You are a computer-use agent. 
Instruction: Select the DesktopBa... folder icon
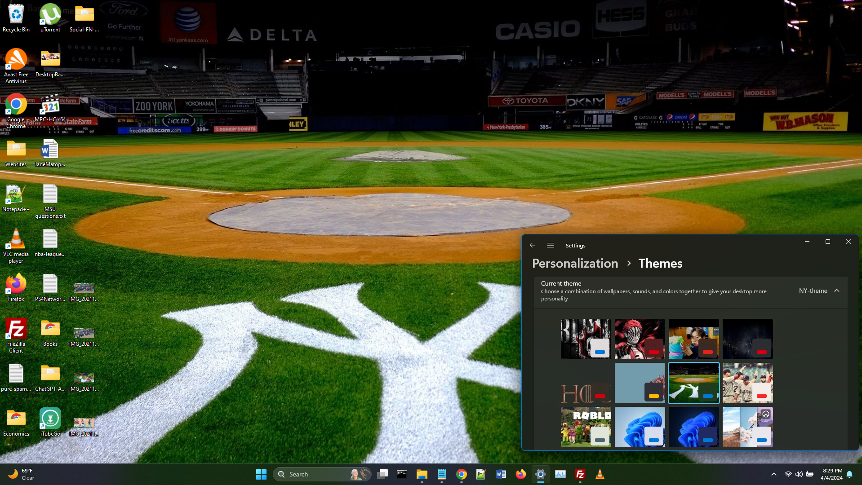click(50, 63)
